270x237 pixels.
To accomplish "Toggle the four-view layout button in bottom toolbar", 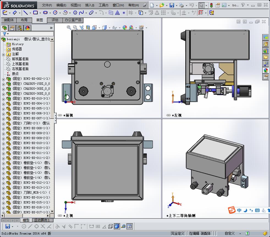I will coord(130,226).
